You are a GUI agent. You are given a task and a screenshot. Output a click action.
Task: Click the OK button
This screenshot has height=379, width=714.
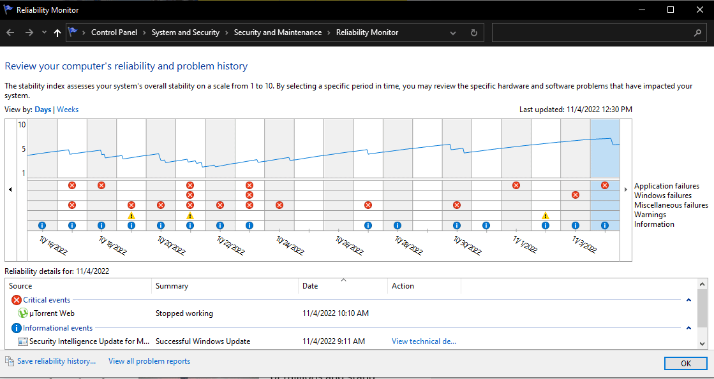point(685,363)
